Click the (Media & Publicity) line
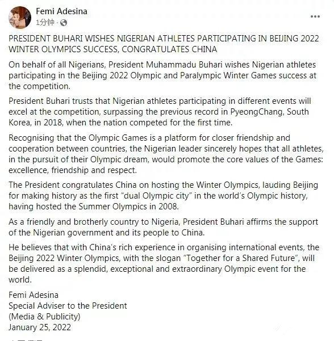 [x=44, y=317]
